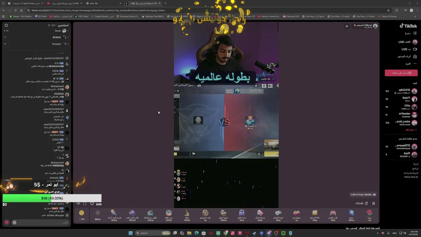Send the spirit gift priced 3999
421x237 pixels.
coord(169,215)
